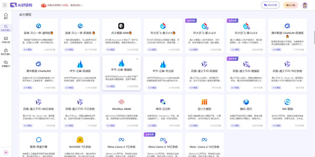The width and height of the screenshot is (315, 157).
Task: Click the 阿里-通义千问-70亿参数 logo icon
Action: (x=287, y=64)
